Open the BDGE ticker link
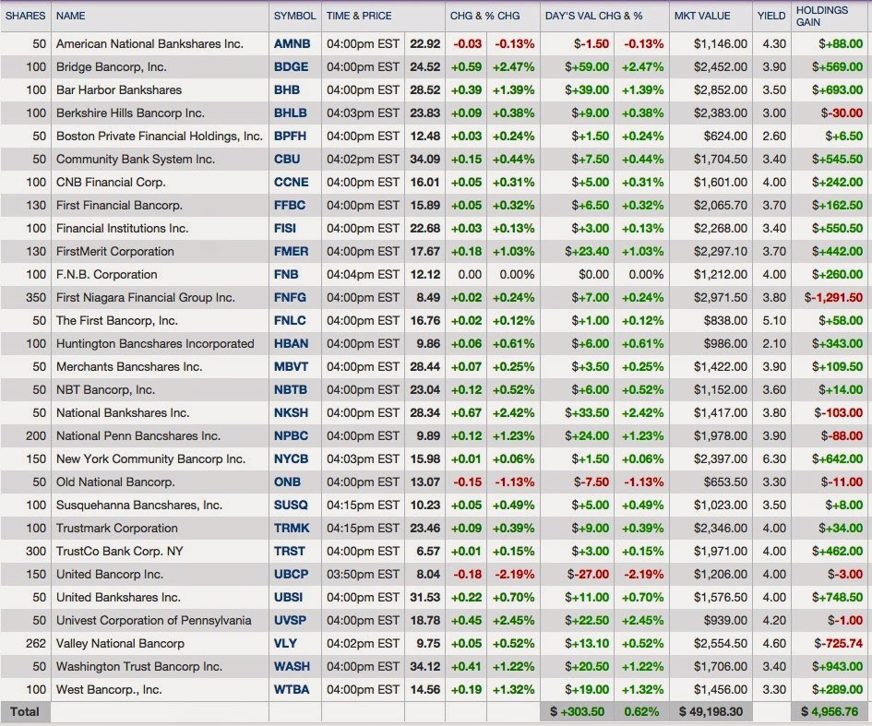The image size is (872, 726). click(291, 66)
